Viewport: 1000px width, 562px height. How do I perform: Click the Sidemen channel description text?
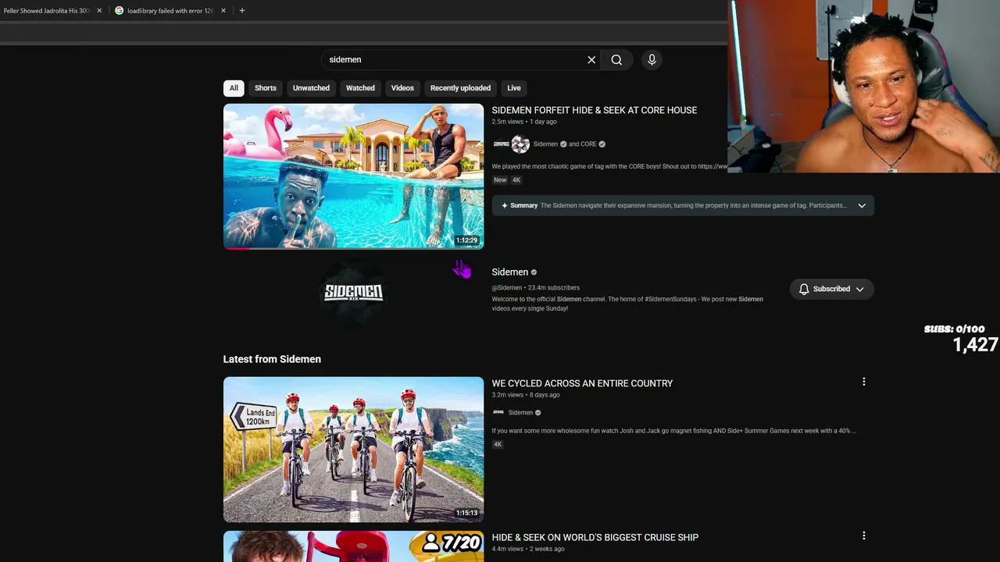point(627,304)
